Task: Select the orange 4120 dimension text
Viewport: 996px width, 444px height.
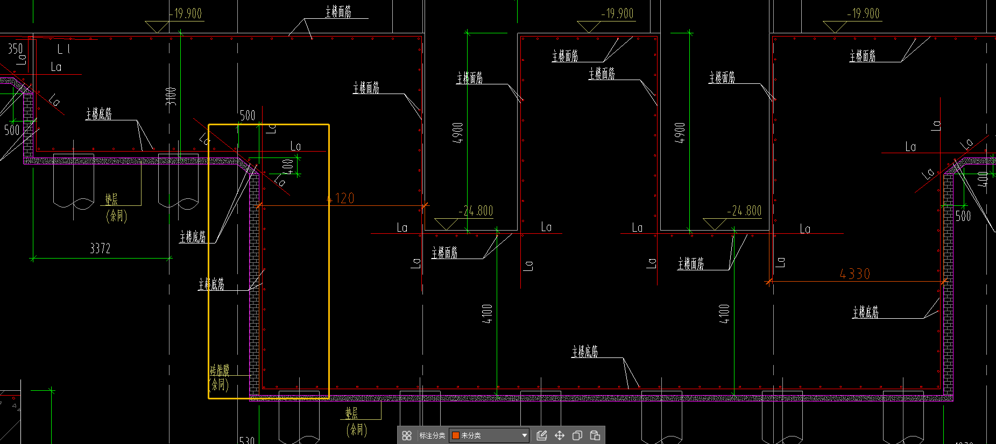Action: coord(341,198)
